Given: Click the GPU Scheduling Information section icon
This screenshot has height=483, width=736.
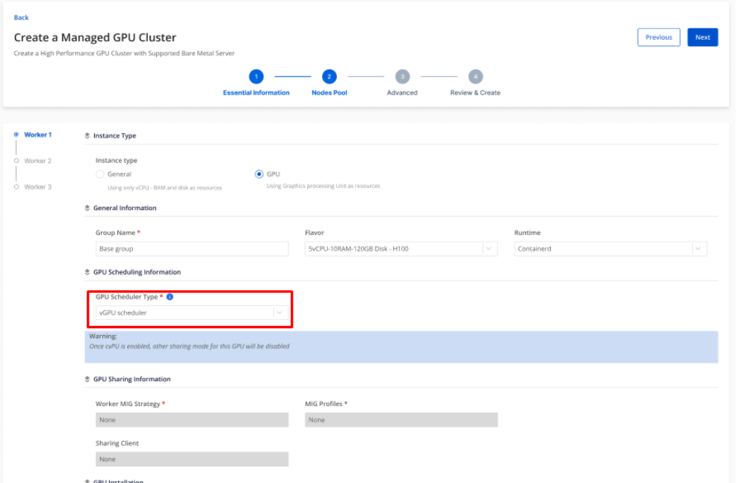Looking at the screenshot, I should coord(87,272).
